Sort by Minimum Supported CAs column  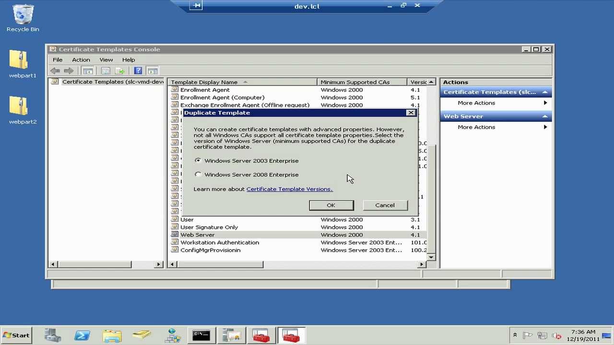click(362, 82)
